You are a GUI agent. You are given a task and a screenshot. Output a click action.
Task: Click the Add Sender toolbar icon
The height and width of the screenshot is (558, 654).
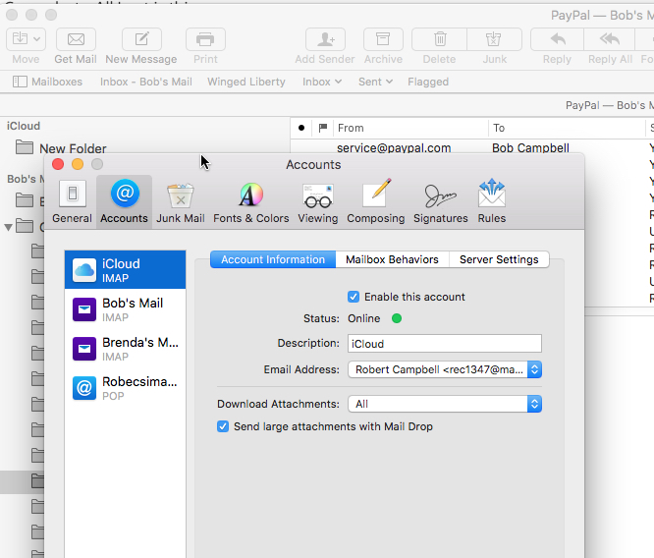click(x=325, y=39)
